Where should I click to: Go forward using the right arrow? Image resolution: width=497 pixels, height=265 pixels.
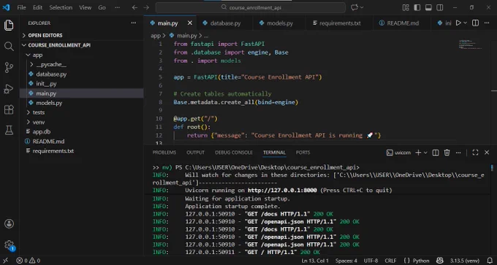[x=146, y=7]
